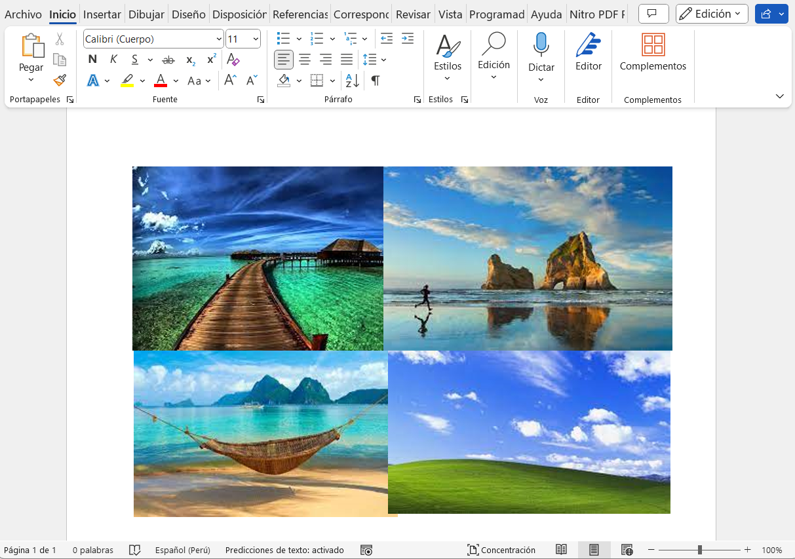
Task: Select the hammock beach picture
Action: [x=260, y=433]
